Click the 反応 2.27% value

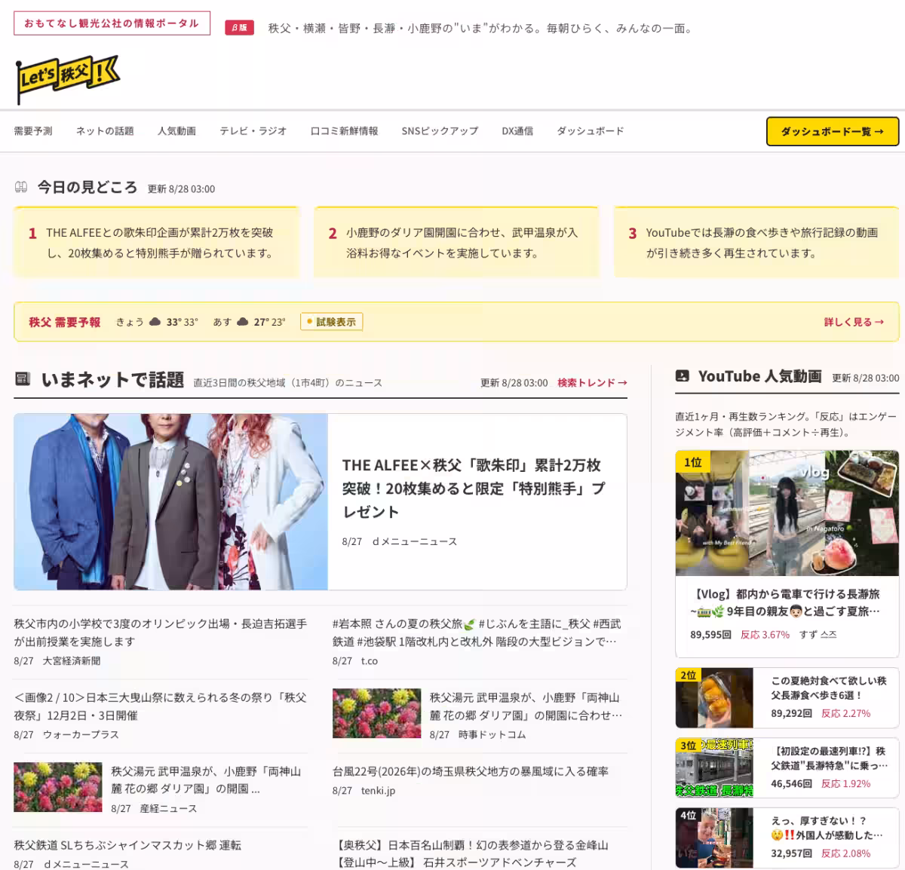(845, 713)
